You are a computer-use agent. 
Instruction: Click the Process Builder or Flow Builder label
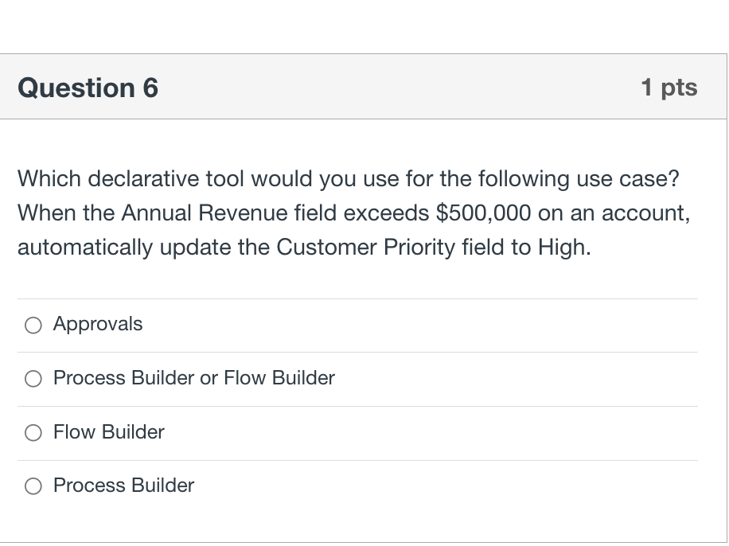point(193,379)
